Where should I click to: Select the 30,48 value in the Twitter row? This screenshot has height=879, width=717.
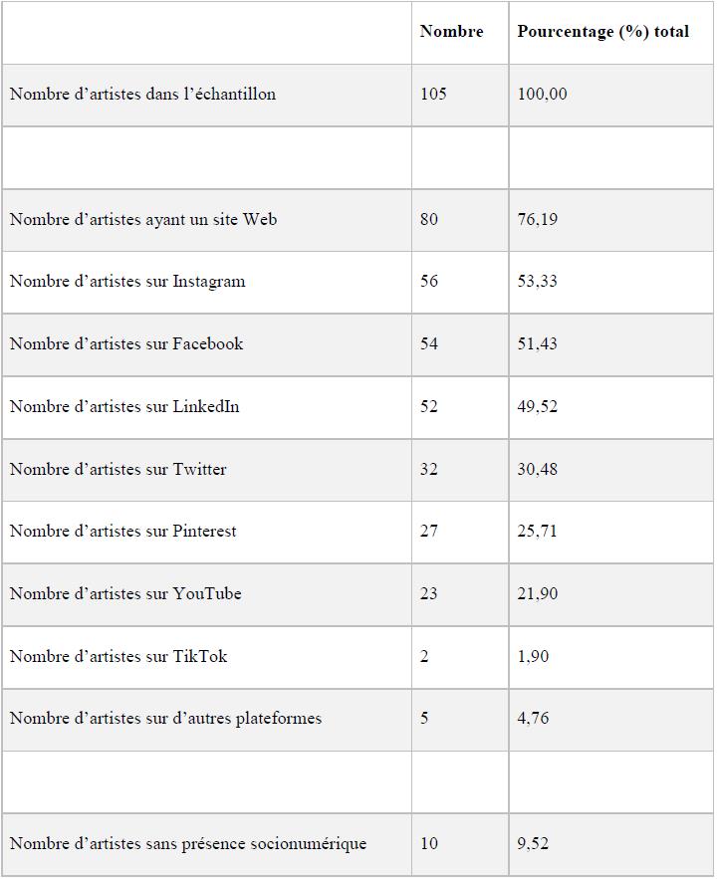click(538, 469)
